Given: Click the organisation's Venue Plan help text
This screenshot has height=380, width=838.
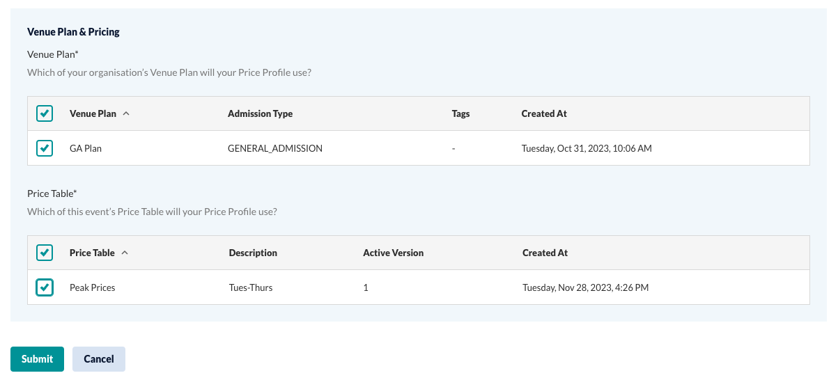Looking at the screenshot, I should coord(169,72).
